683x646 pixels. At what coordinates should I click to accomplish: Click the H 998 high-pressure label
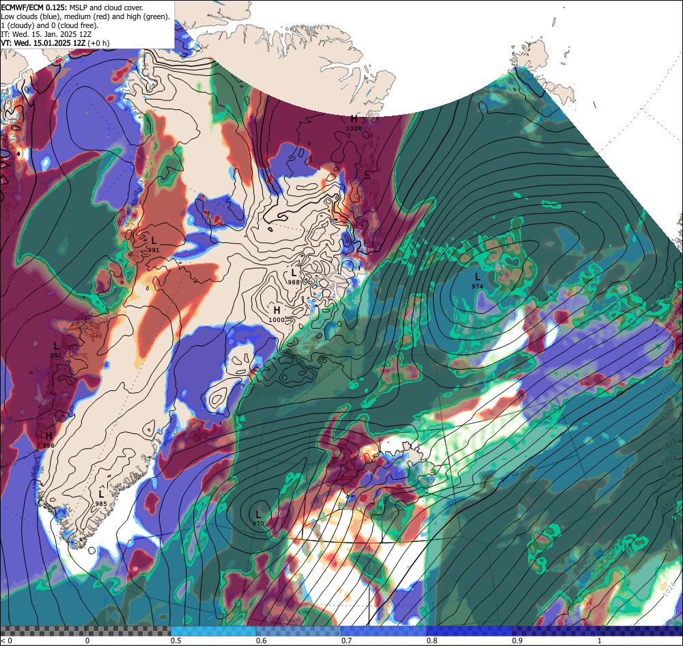click(x=48, y=440)
